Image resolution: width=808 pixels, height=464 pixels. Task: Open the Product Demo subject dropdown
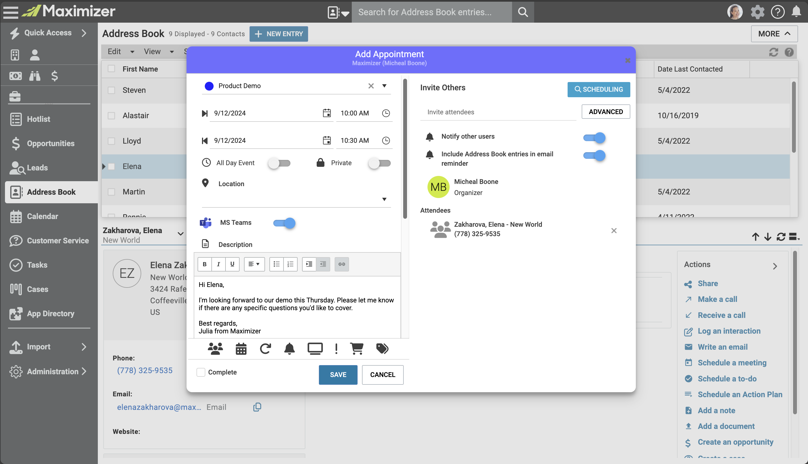384,86
